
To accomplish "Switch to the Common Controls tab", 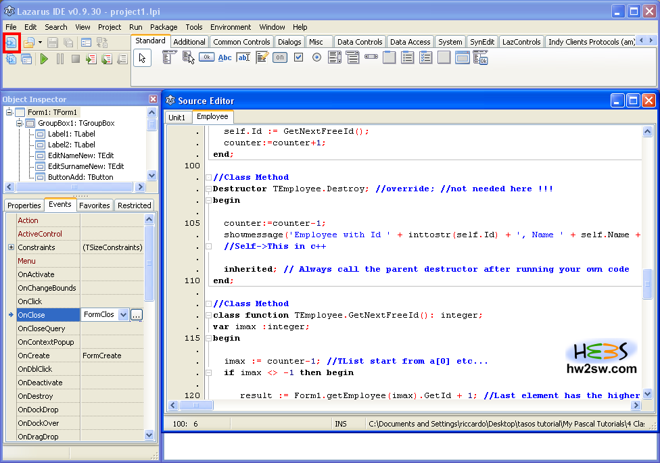I will (x=241, y=42).
